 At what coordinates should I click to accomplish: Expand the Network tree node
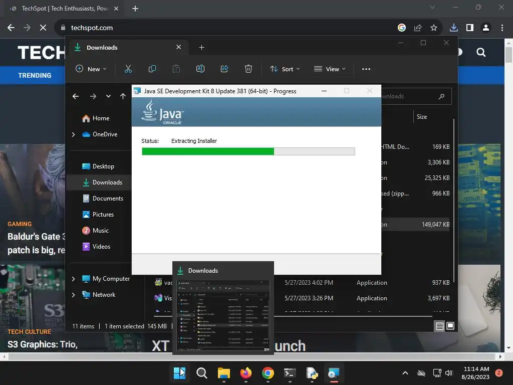(x=73, y=295)
